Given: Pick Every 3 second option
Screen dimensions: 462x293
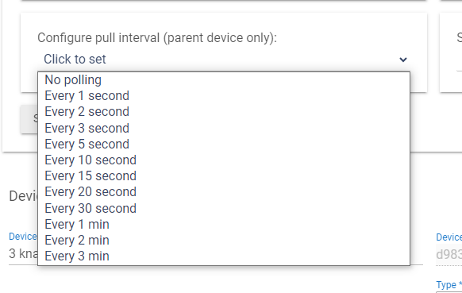Looking at the screenshot, I should point(224,128).
